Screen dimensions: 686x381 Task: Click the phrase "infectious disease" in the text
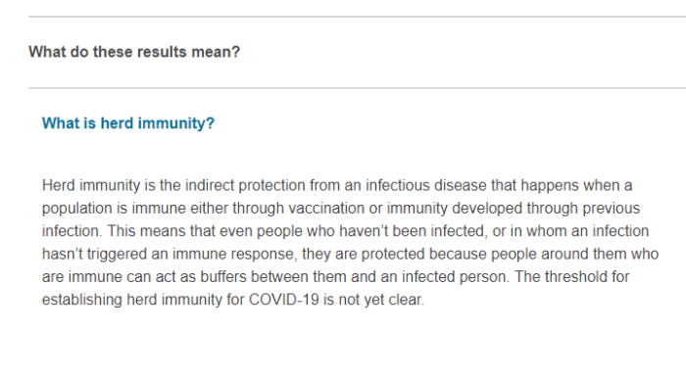coord(425,185)
